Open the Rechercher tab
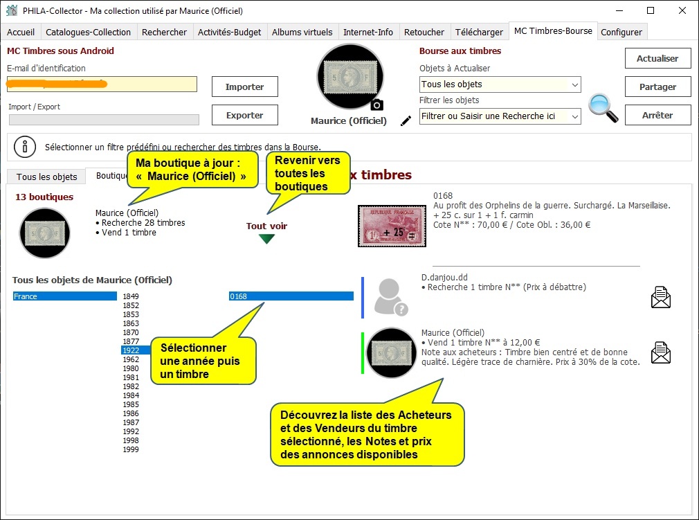This screenshot has width=699, height=520. pos(165,32)
